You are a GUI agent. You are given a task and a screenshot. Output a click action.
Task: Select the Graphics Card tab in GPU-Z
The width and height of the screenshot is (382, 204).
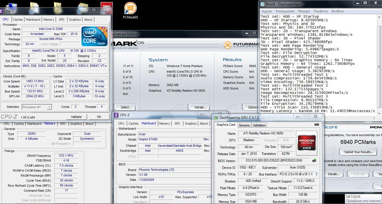226,125
